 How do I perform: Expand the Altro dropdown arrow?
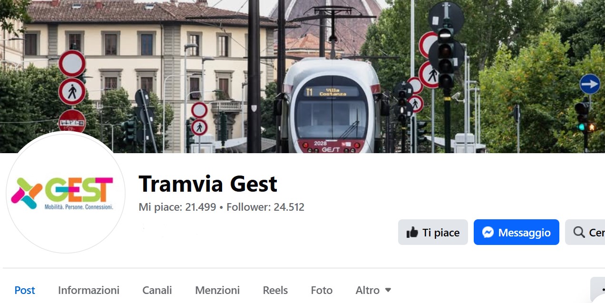coord(388,290)
